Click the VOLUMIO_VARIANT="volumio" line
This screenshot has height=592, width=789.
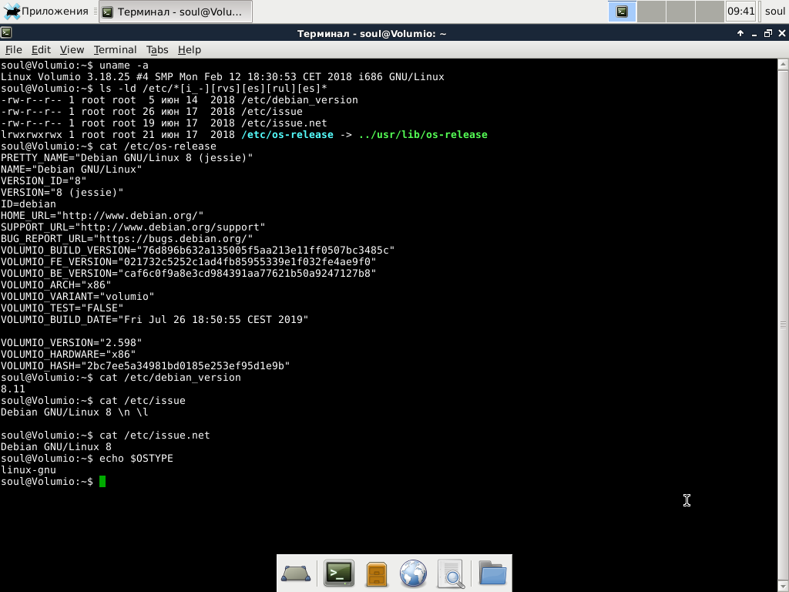coord(78,297)
